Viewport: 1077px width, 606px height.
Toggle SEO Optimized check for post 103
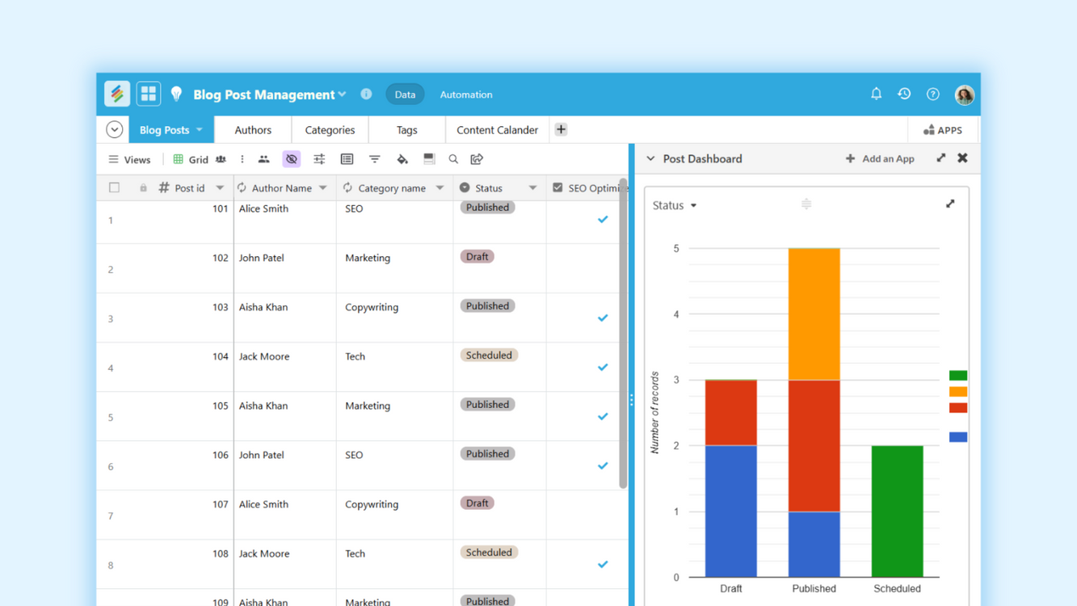click(x=603, y=318)
